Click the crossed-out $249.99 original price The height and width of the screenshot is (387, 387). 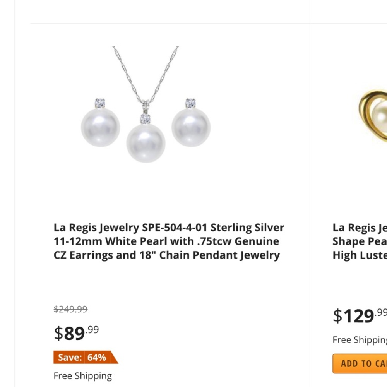pyautogui.click(x=70, y=309)
